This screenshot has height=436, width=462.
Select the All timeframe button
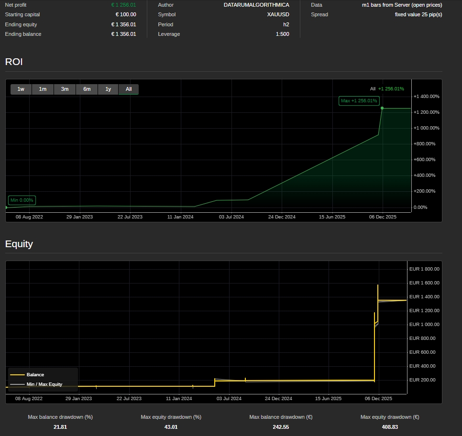coord(128,89)
